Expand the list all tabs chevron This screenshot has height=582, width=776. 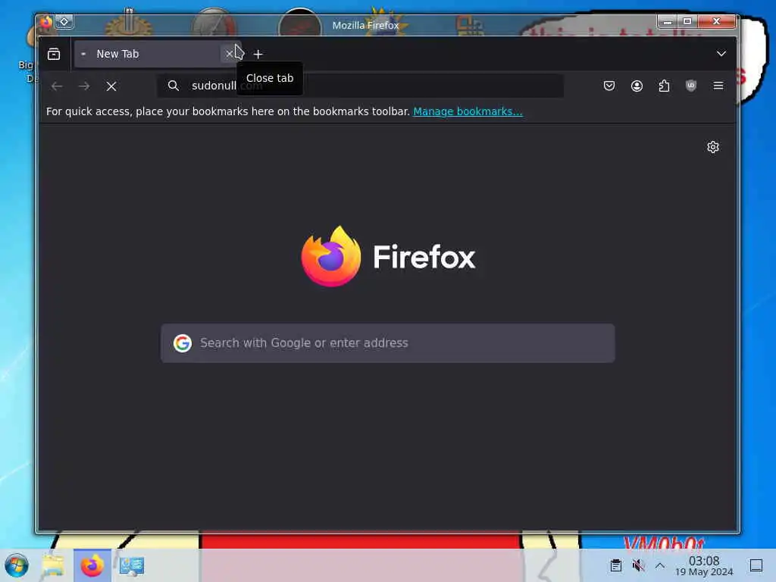[721, 54]
